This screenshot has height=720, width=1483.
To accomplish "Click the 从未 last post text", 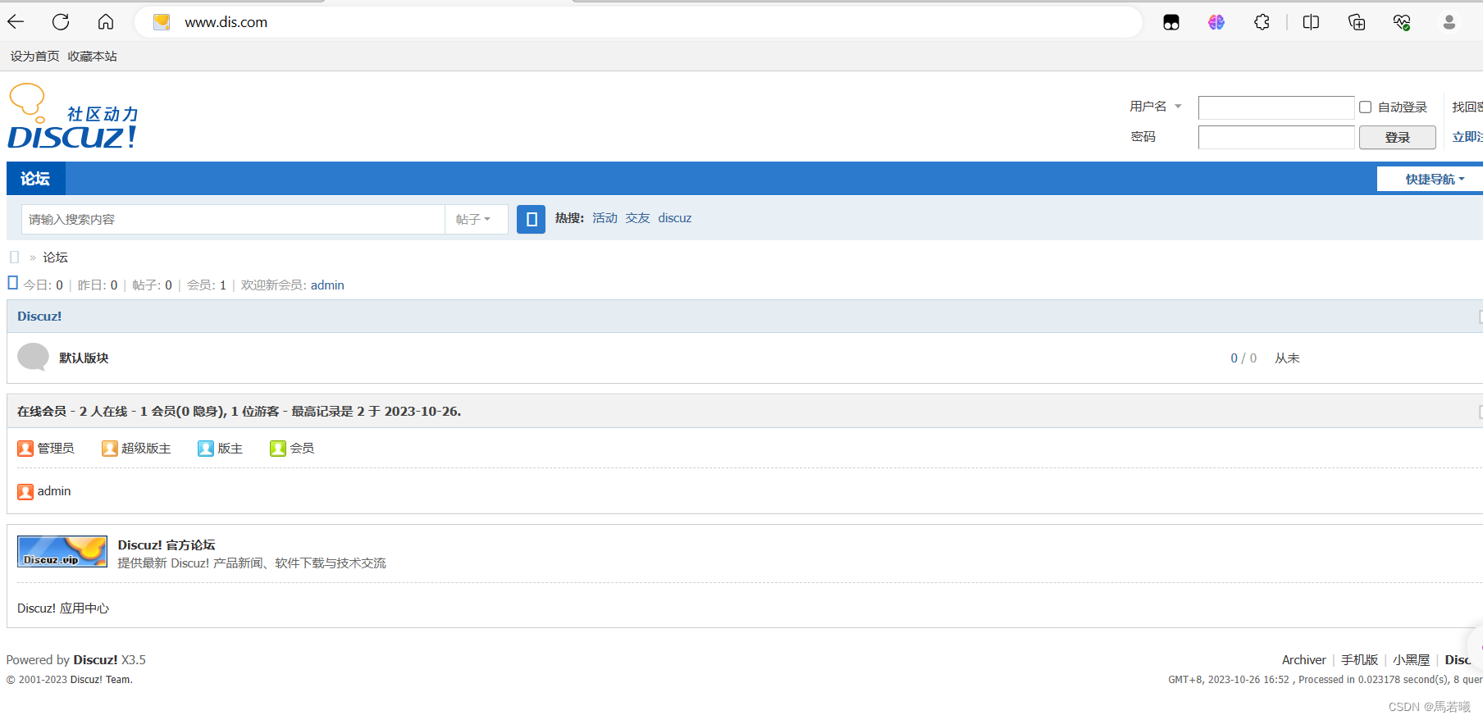I will [1287, 358].
